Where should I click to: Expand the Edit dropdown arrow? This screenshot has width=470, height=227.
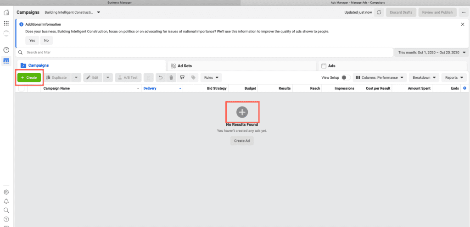pos(108,77)
